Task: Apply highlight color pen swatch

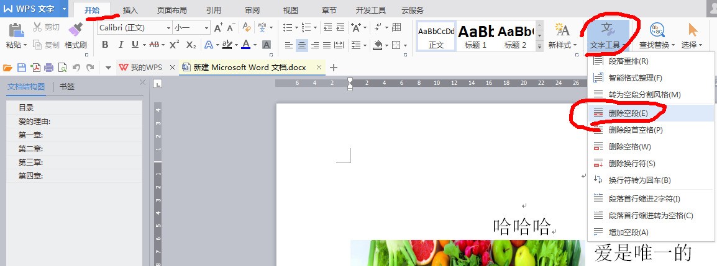Action: point(227,45)
